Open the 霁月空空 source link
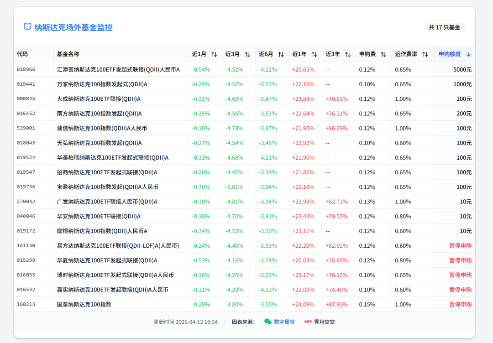The image size is (493, 343). pos(324,322)
